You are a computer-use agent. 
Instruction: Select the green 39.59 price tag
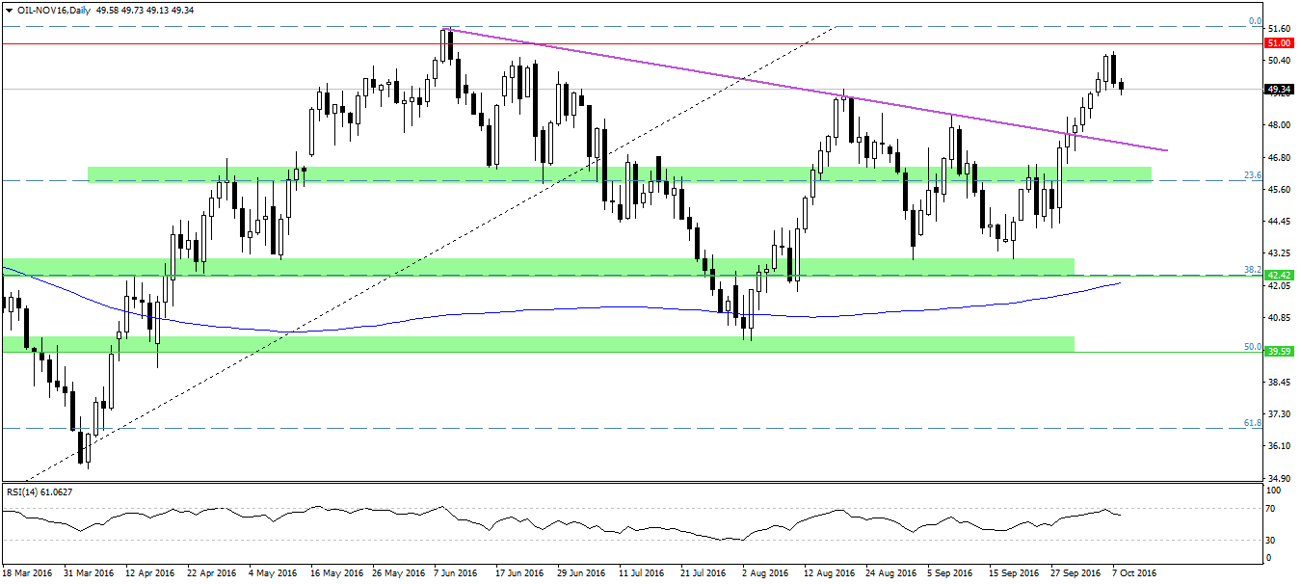pos(1278,352)
